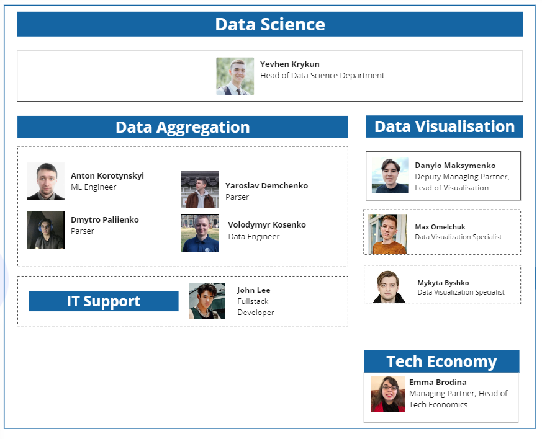Click John Lee's Fullstack Developer title
Image resolution: width=542 pixels, height=439 pixels.
coord(255,307)
